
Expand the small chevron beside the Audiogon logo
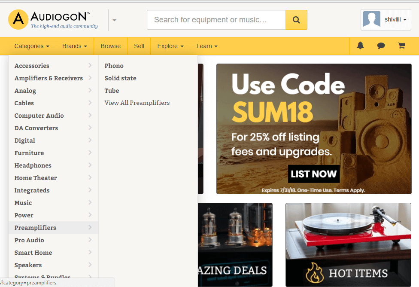114,20
